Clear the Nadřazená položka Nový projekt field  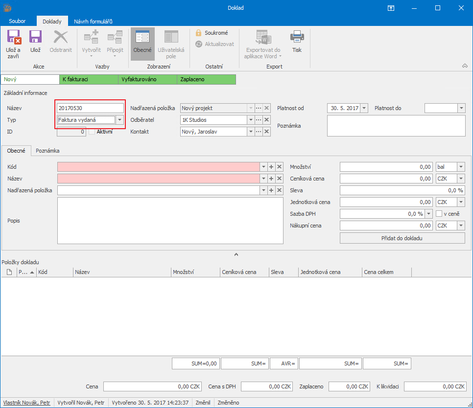(x=267, y=108)
